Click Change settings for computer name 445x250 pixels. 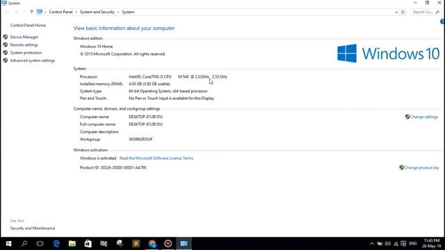(x=424, y=117)
